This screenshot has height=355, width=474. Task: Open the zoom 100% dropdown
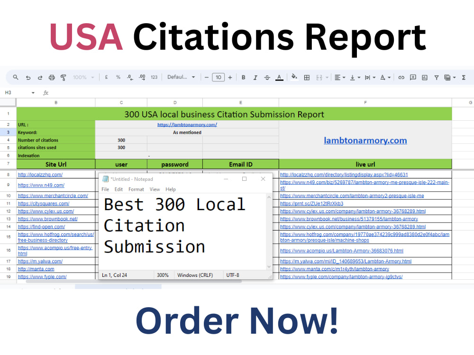pos(83,77)
